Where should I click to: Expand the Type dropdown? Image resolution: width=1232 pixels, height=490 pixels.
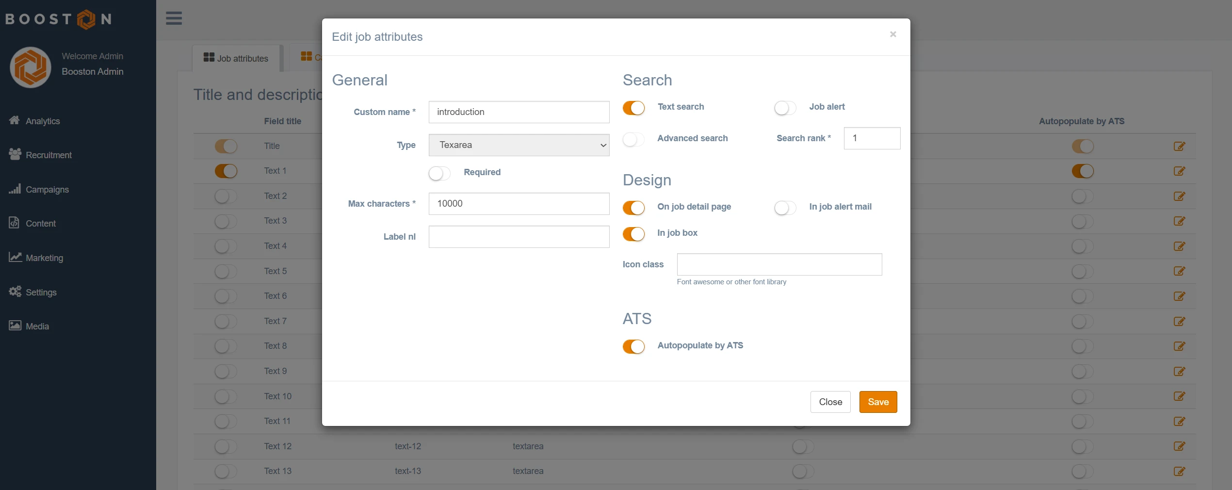(519, 145)
